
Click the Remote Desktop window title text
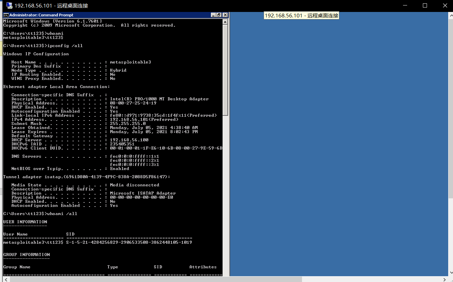[x=51, y=5]
